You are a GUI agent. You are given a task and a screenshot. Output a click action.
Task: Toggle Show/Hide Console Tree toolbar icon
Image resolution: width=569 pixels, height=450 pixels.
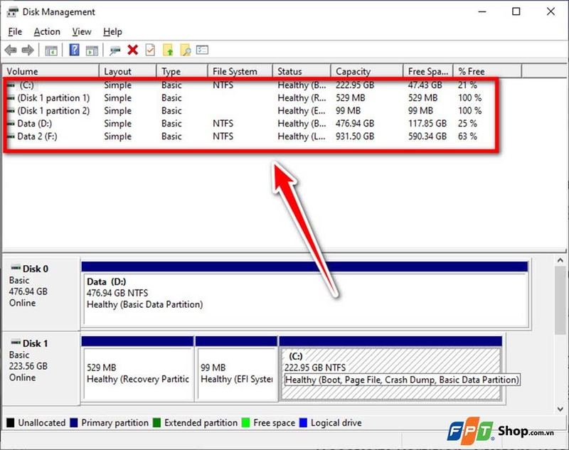coord(50,50)
